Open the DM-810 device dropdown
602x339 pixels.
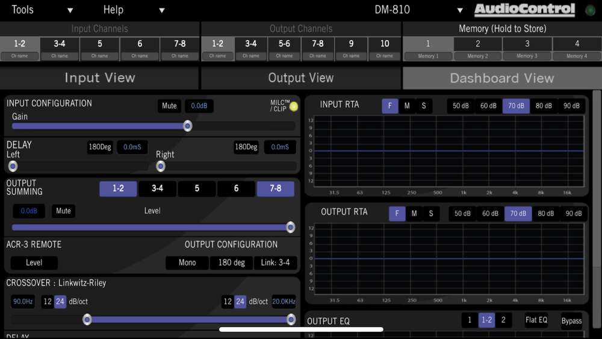click(x=418, y=10)
